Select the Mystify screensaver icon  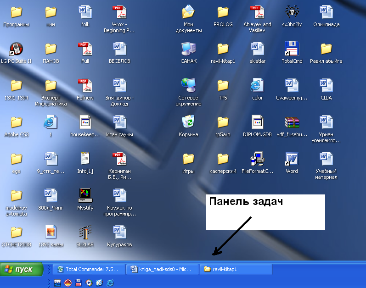(x=85, y=195)
